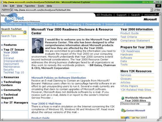The width and height of the screenshot is (162, 122).
Task: Open Y2K-Related Web Sites link
Action: pos(136,90)
